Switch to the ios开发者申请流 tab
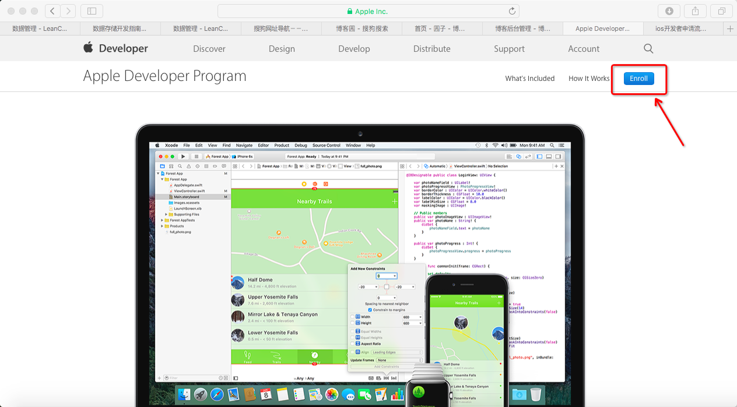 (x=683, y=29)
